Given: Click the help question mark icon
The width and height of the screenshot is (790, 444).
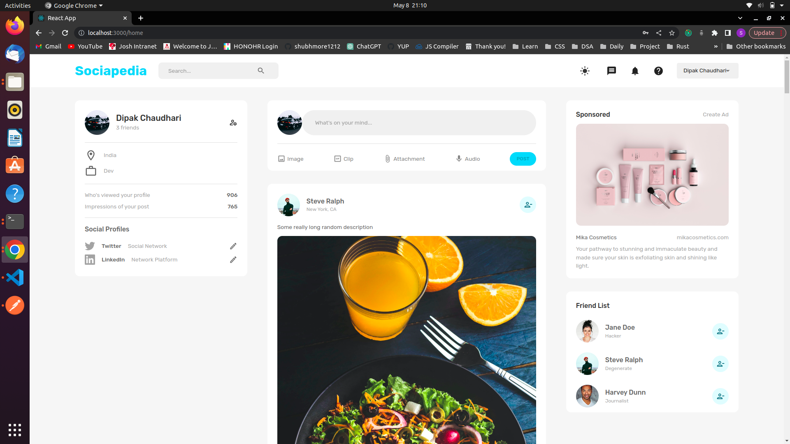Looking at the screenshot, I should click(x=659, y=70).
